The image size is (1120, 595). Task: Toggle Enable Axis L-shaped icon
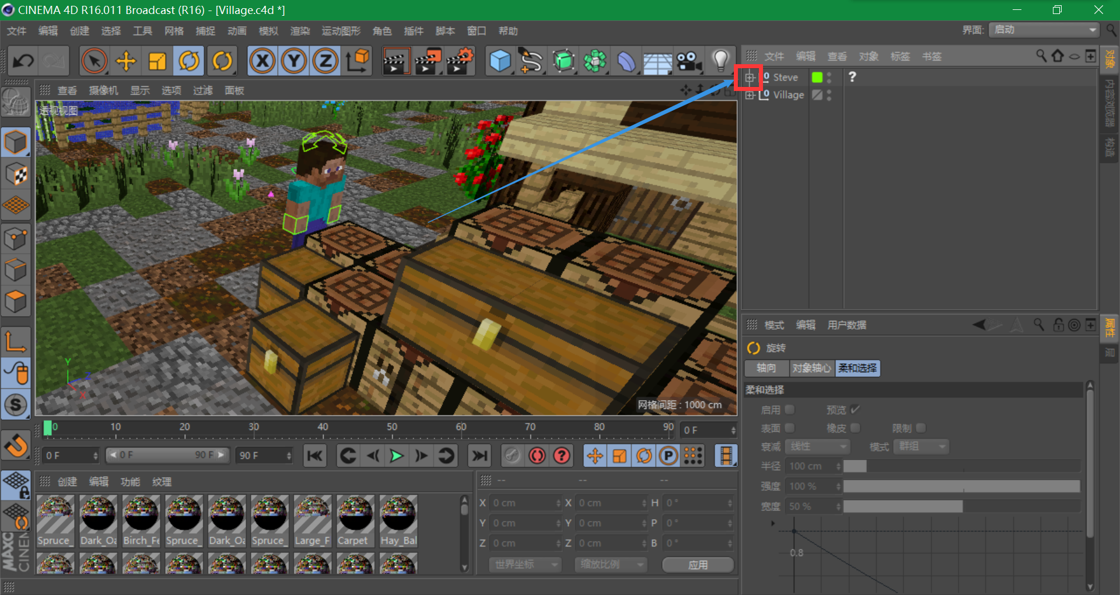16,342
